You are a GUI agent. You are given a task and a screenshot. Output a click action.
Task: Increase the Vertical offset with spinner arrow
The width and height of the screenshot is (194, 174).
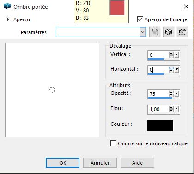pos(171,53)
